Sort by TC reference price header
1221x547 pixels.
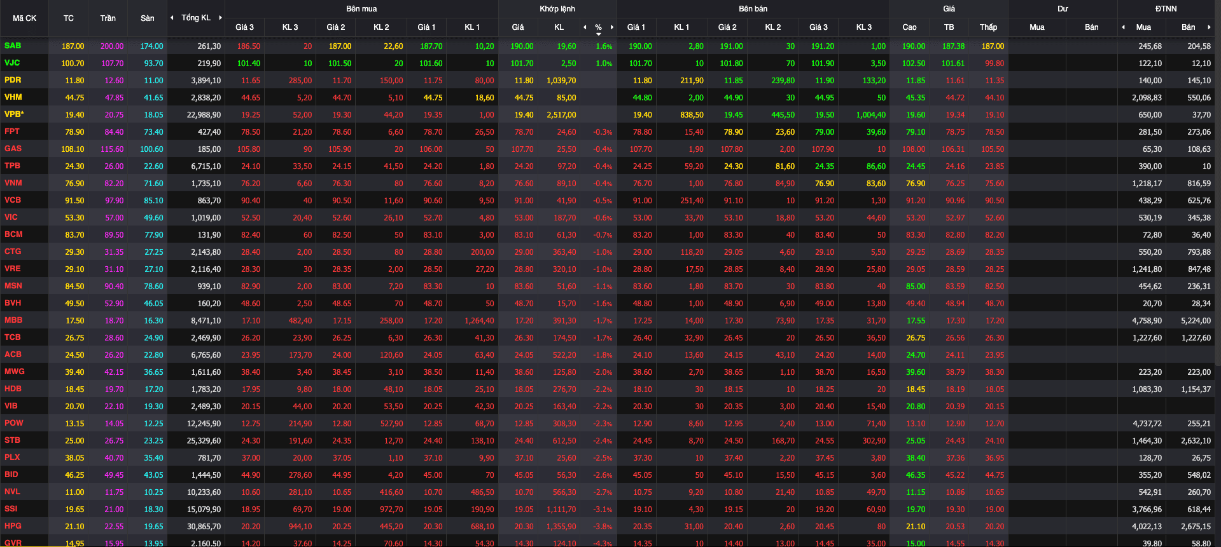(69, 18)
